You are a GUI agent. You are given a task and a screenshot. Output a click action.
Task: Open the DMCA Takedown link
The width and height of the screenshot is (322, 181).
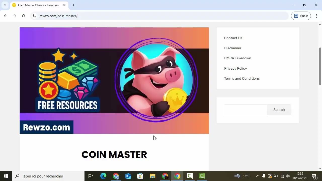tap(237, 58)
